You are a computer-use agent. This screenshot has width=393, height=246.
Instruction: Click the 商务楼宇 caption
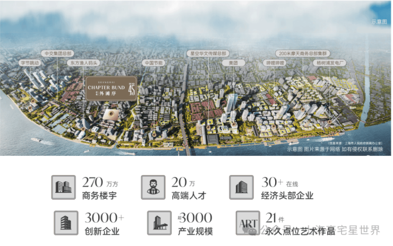99,196
